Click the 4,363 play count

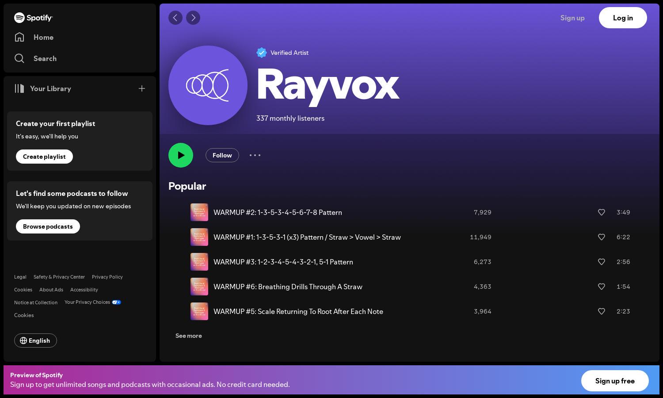coord(482,287)
